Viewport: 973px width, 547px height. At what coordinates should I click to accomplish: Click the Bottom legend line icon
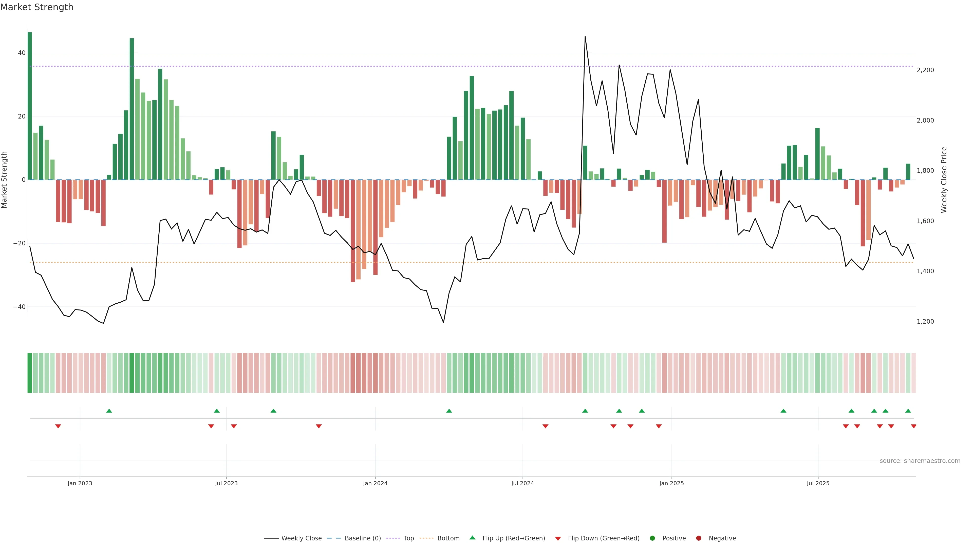point(426,538)
